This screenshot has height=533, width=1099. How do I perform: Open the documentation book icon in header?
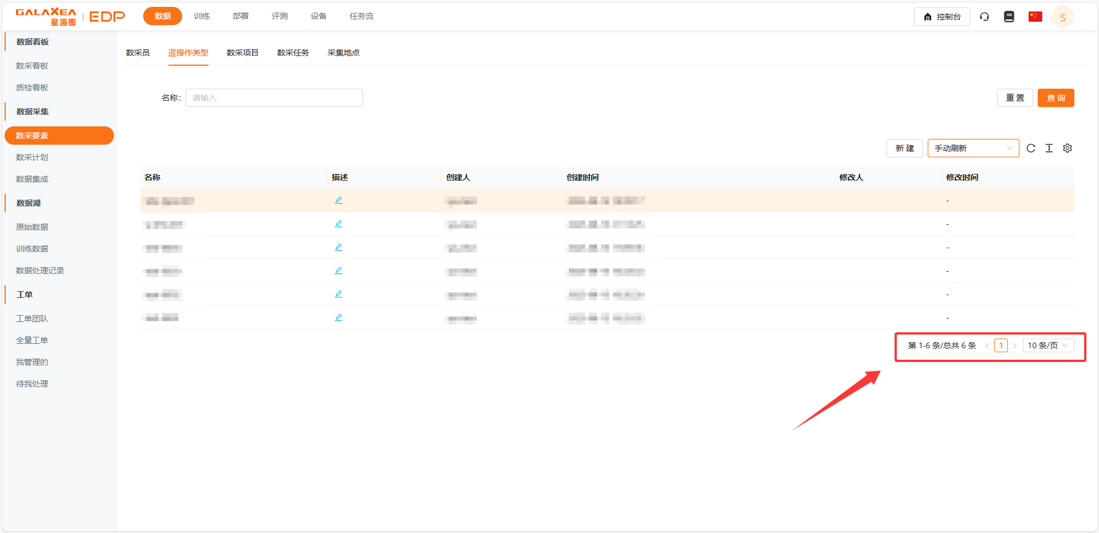click(x=1009, y=17)
